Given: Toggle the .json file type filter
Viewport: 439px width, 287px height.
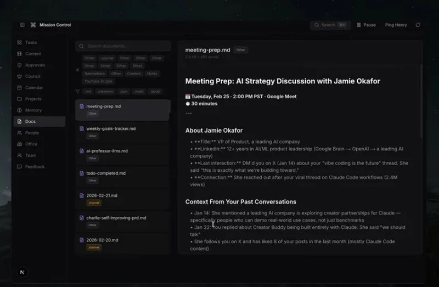Looking at the screenshot, I should (x=124, y=92).
